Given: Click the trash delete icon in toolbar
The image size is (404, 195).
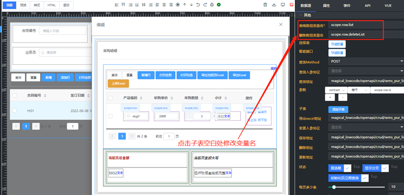Looking at the screenshot, I should tap(265, 5).
